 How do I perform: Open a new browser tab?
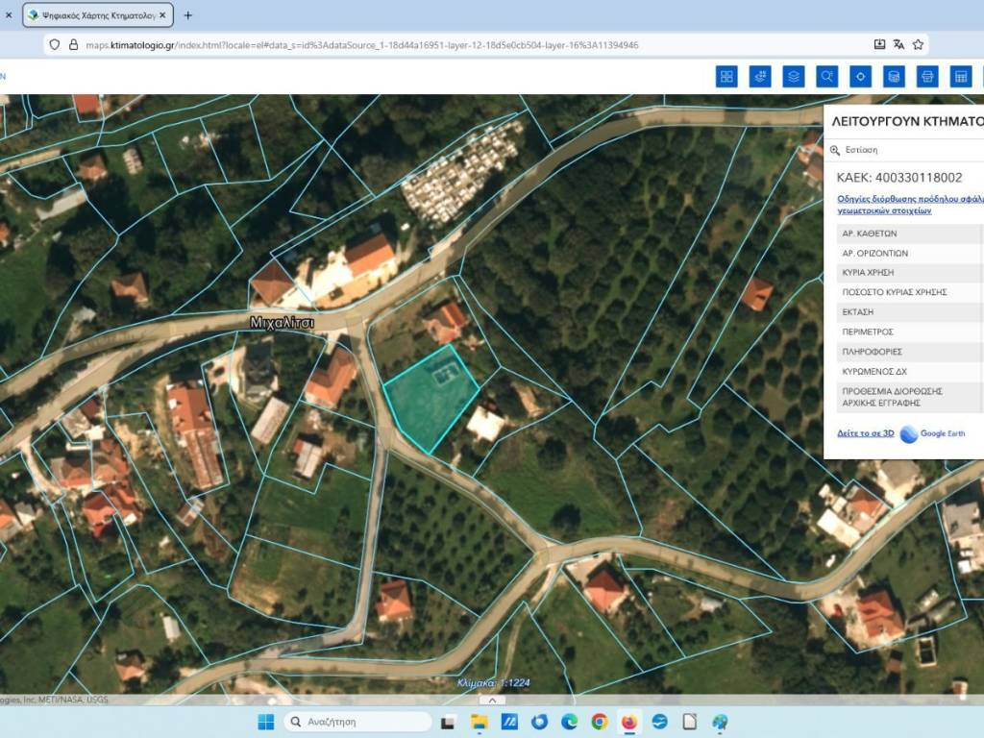tap(187, 15)
